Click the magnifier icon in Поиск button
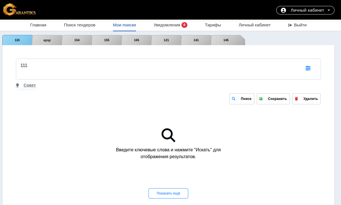Screen dimensions: 341x205 click(234, 99)
